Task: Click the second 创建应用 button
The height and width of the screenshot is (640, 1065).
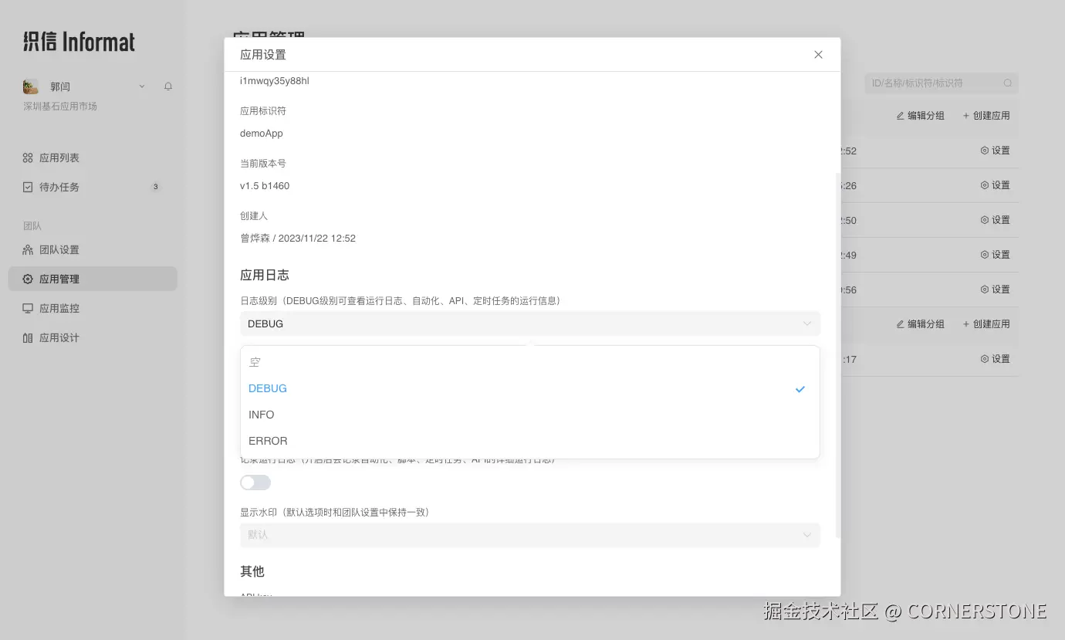Action: pos(986,324)
